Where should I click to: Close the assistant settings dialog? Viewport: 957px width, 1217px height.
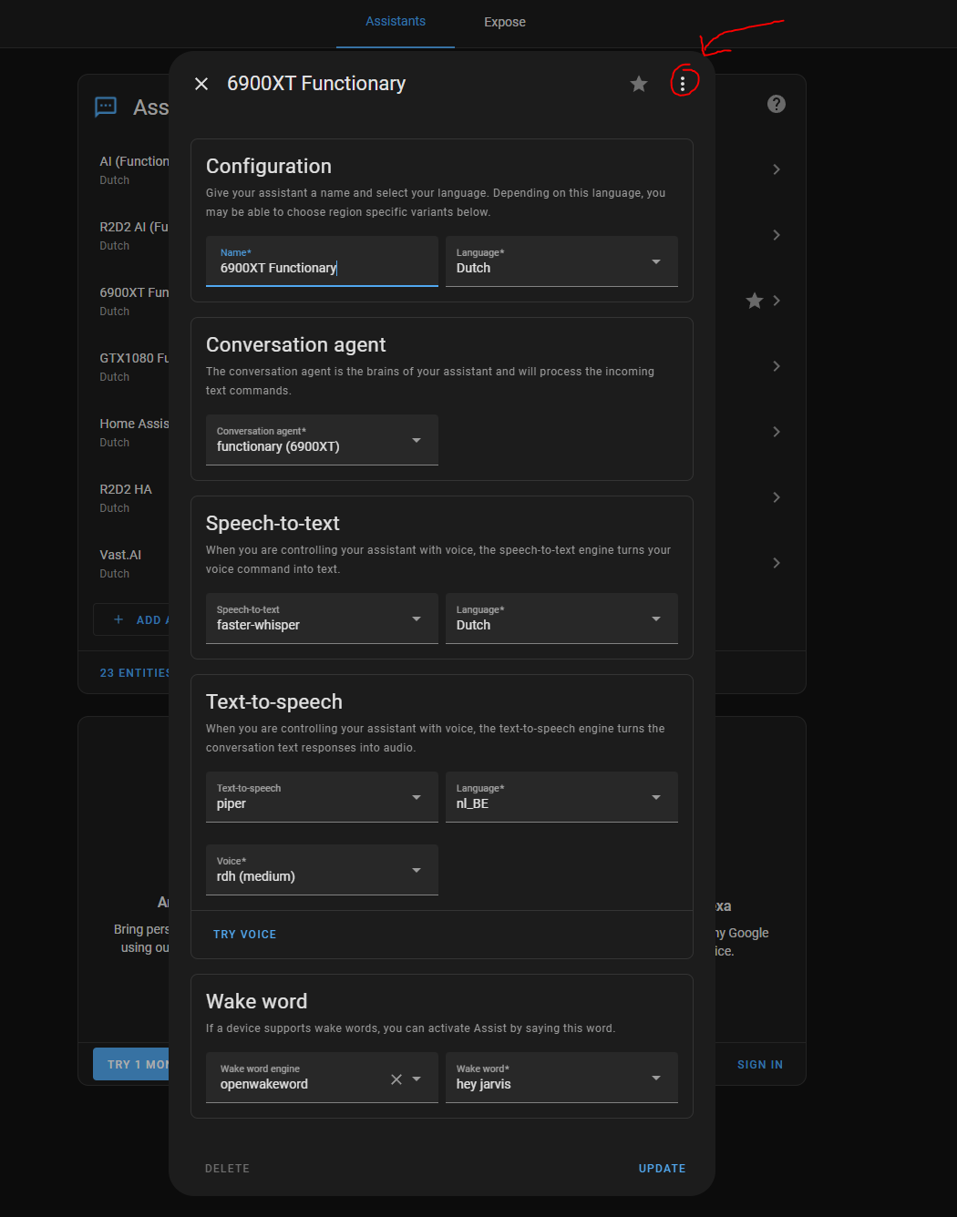(201, 83)
